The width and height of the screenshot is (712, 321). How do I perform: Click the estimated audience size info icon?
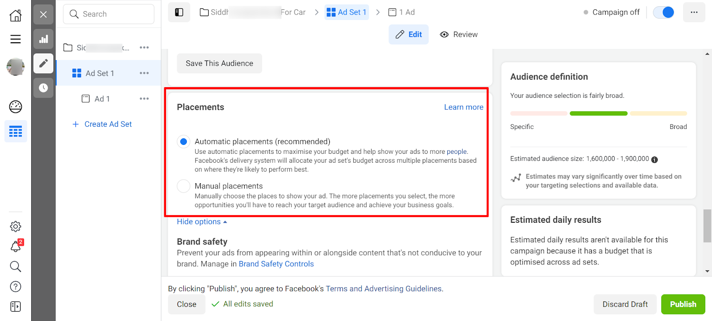(x=654, y=159)
